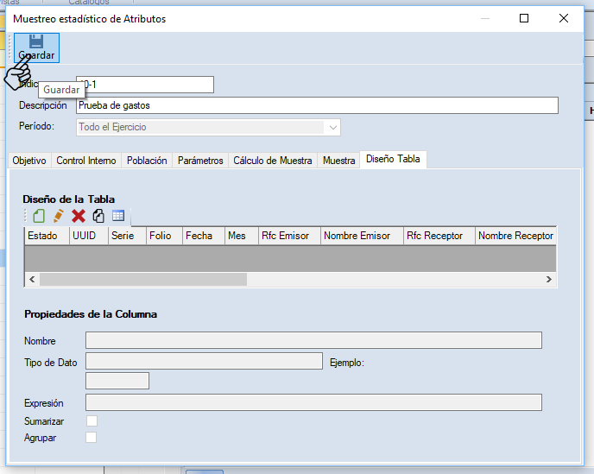Switch to the Objetivo tab

pos(29,161)
